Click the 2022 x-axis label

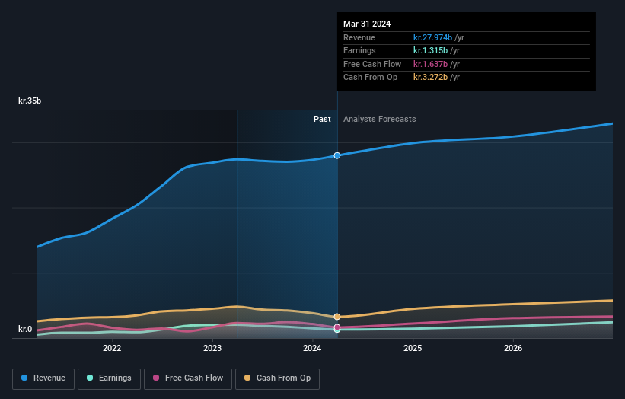coord(112,348)
